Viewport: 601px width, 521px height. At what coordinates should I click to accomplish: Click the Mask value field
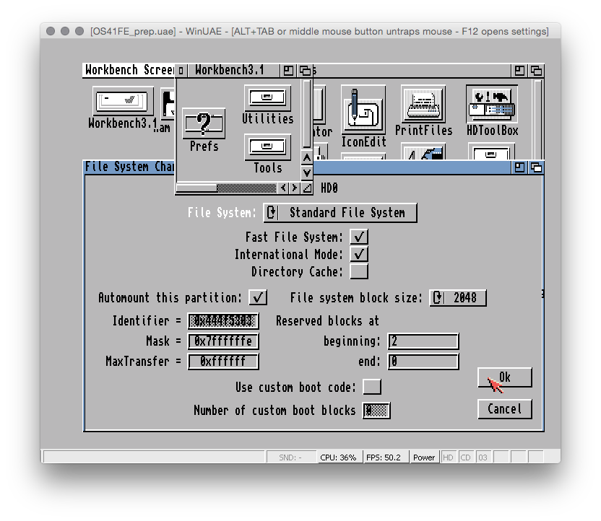click(x=223, y=341)
